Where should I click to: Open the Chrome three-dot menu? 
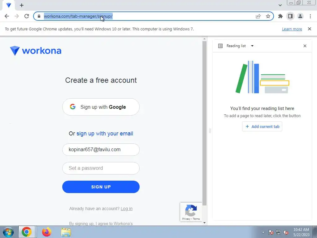[310, 16]
